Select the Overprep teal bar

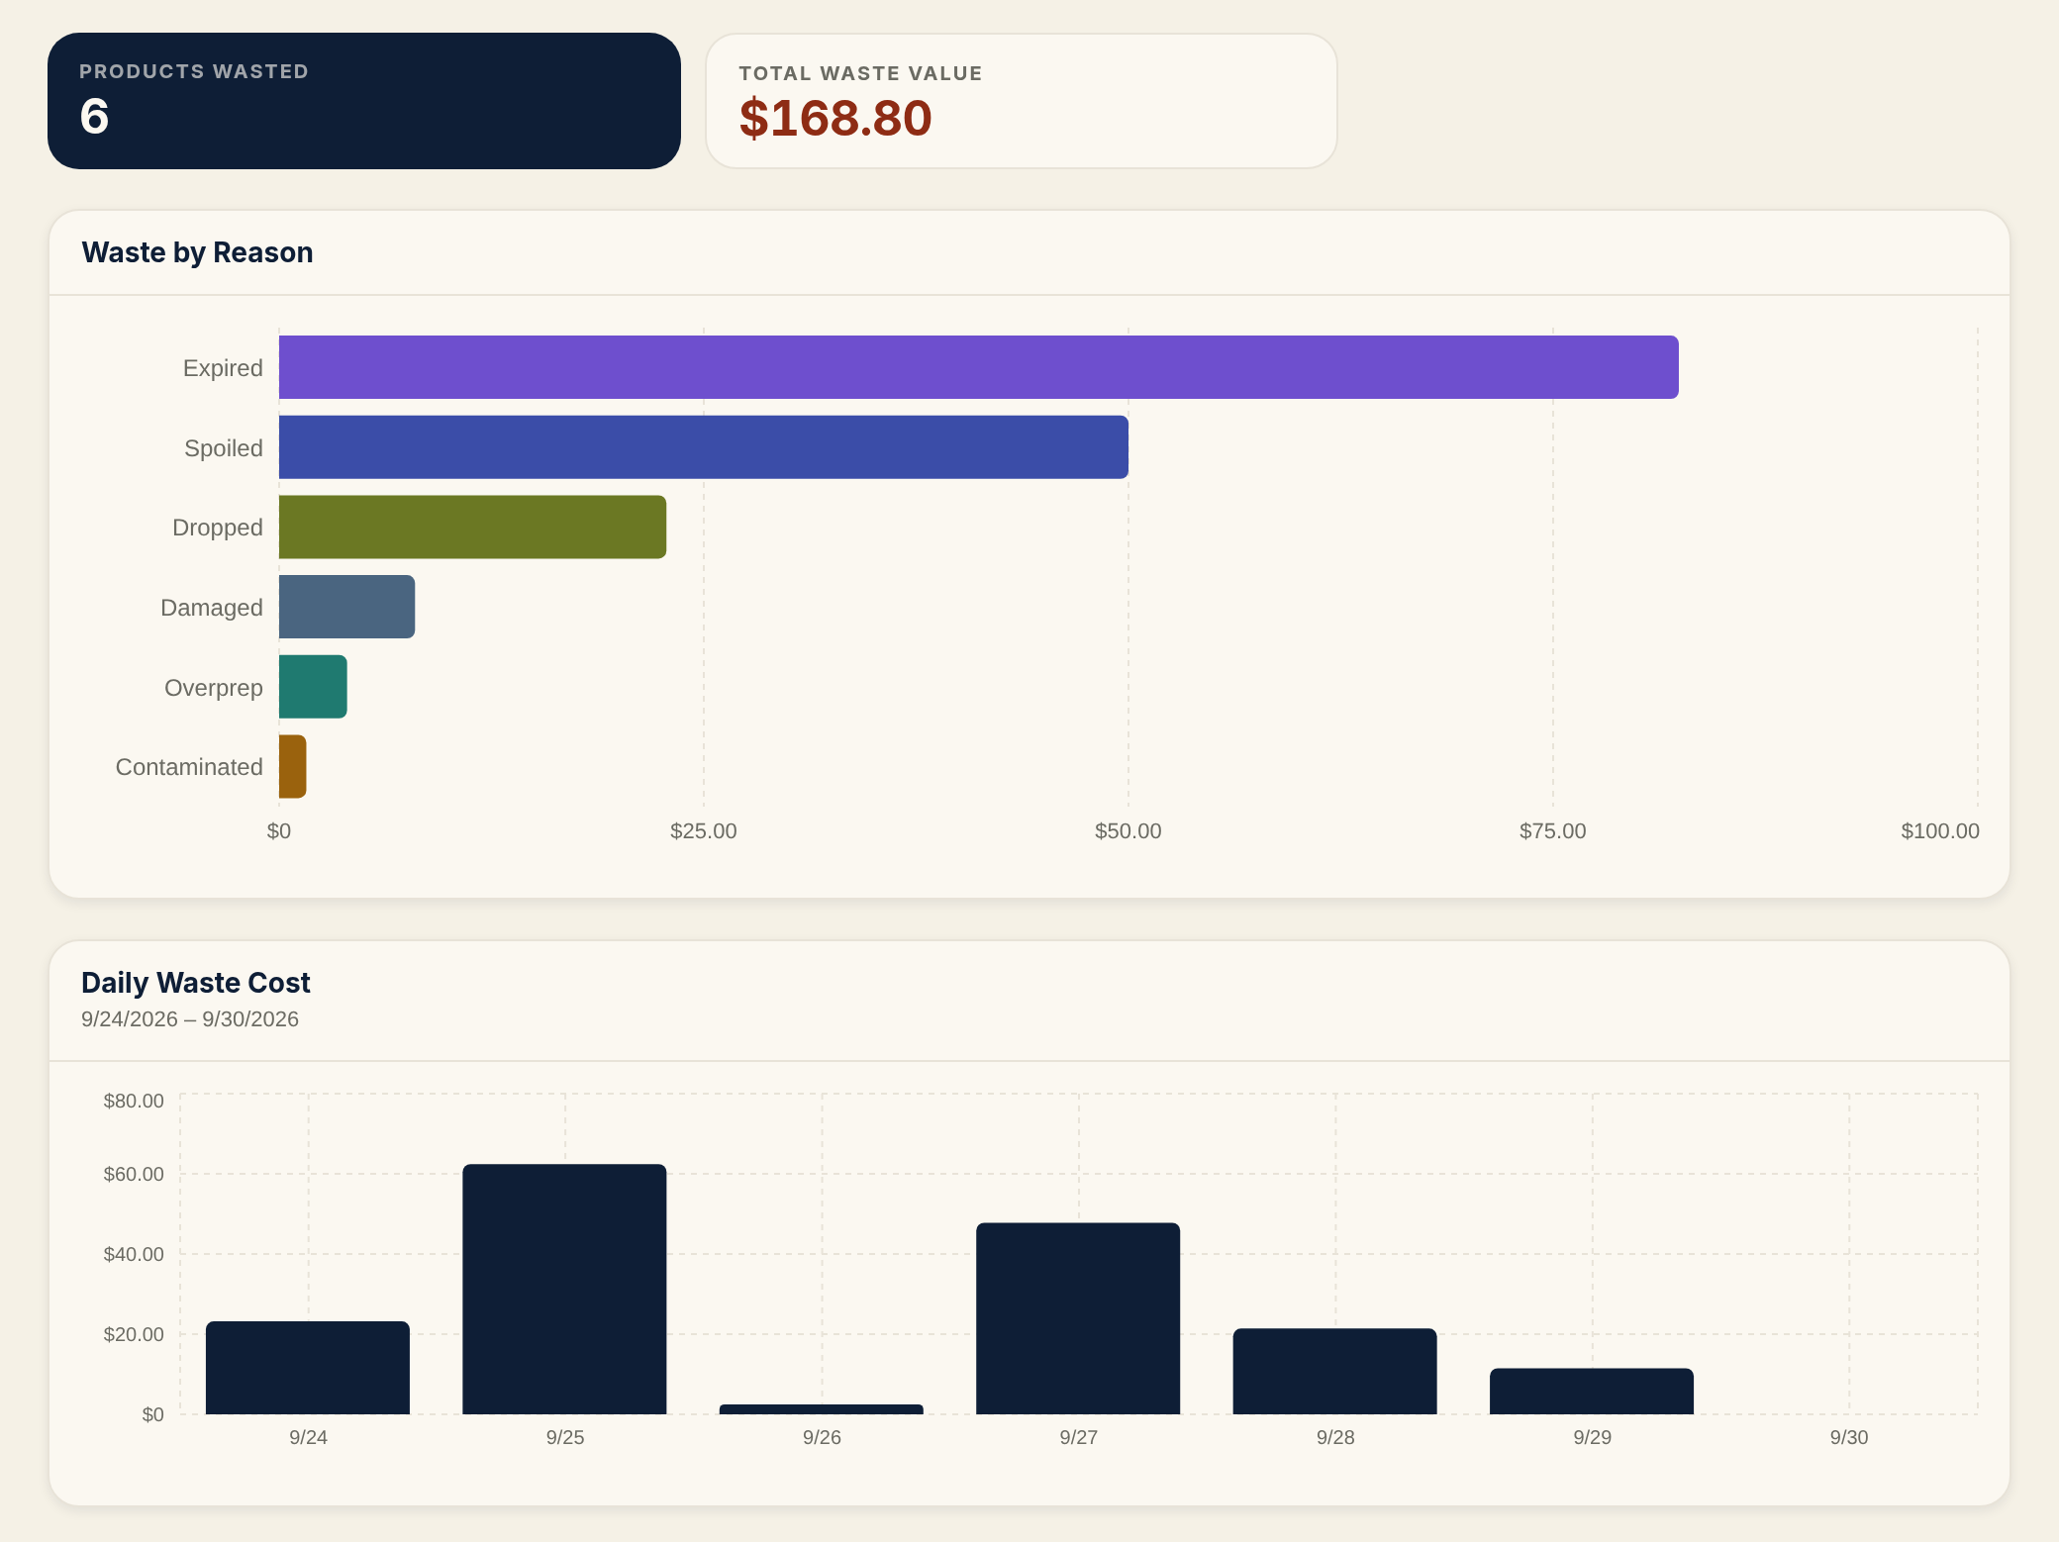(x=313, y=687)
